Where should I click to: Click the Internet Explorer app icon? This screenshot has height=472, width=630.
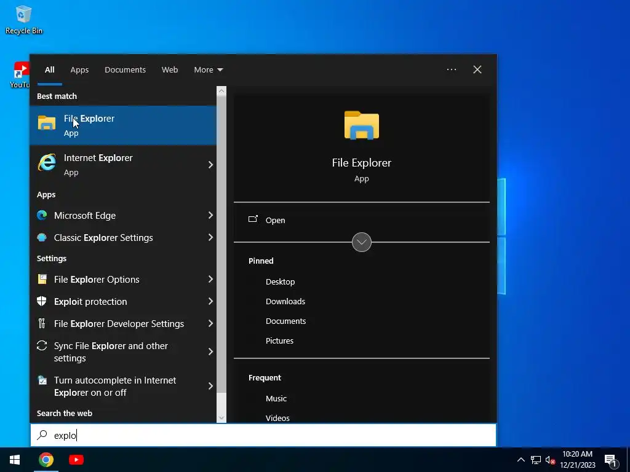pyautogui.click(x=47, y=163)
